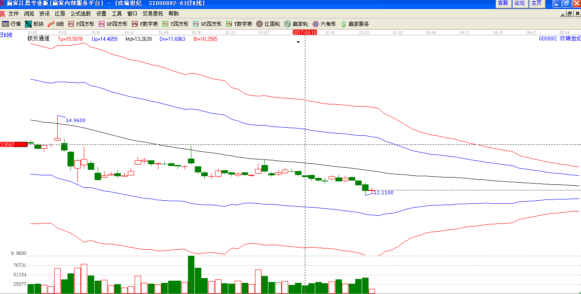Click the 12.1100 low price label
The height and width of the screenshot is (294, 581).
pyautogui.click(x=384, y=193)
